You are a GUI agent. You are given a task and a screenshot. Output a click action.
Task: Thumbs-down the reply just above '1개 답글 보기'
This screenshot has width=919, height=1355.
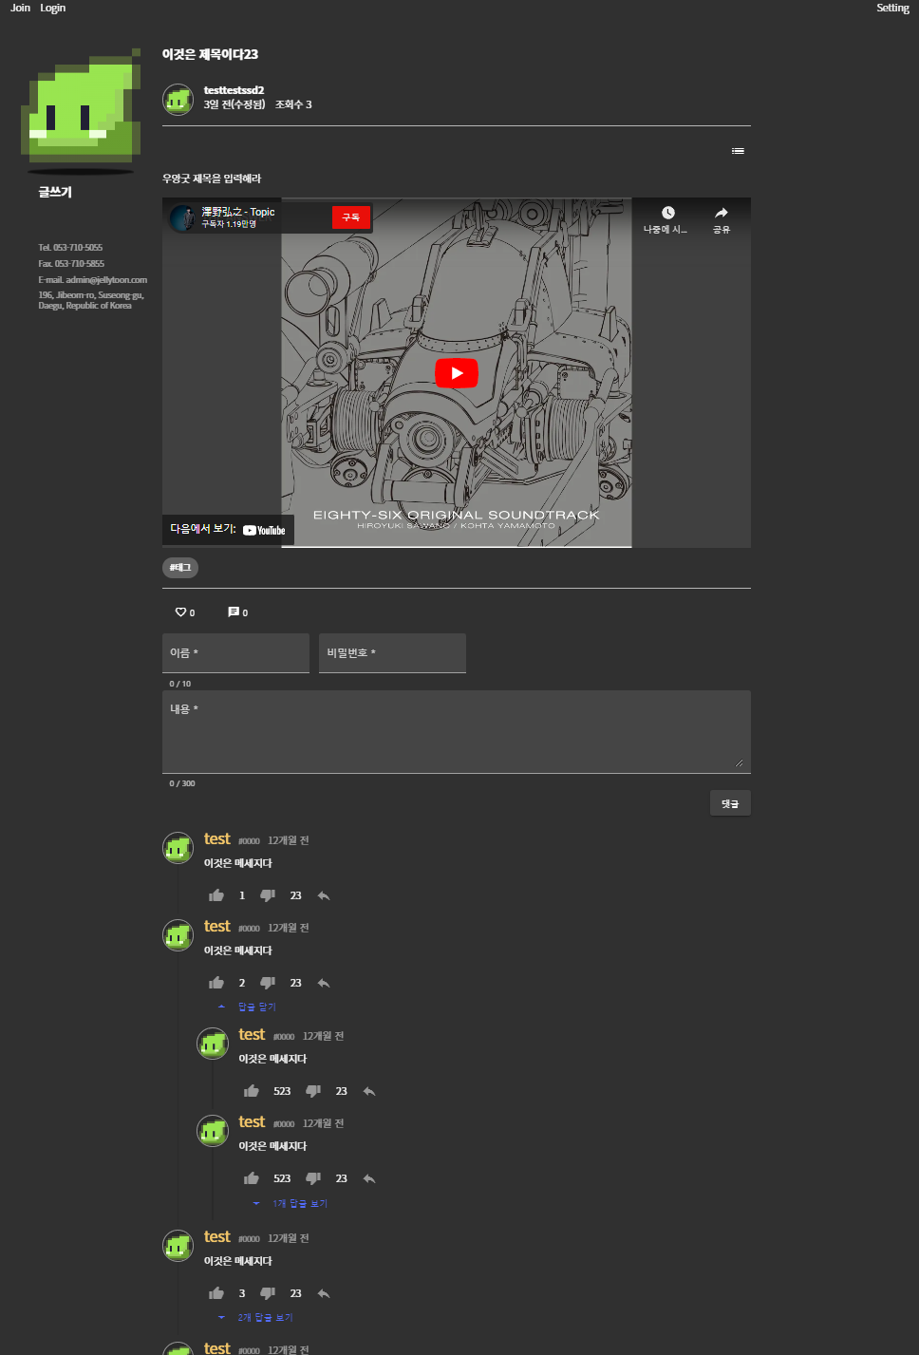(313, 1178)
